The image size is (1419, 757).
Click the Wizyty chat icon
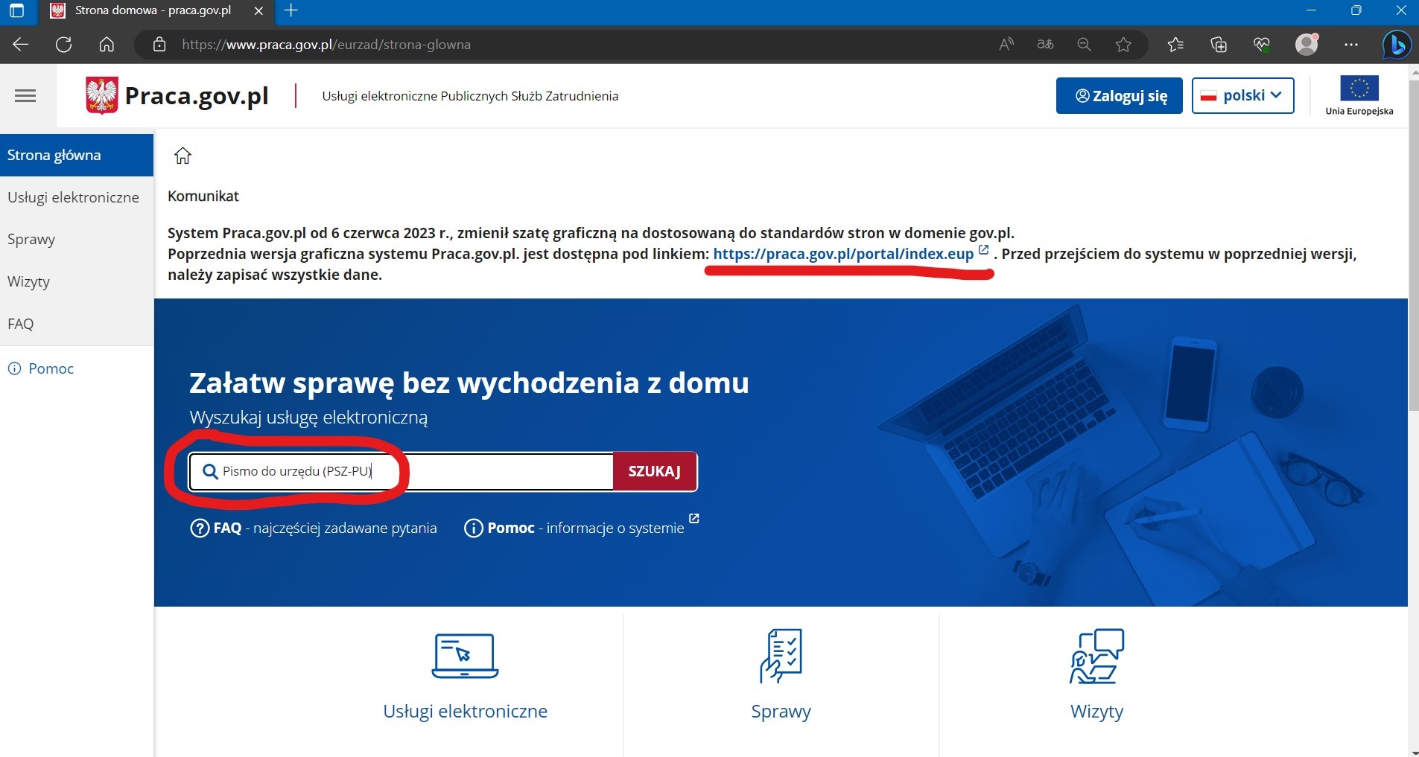[1096, 656]
